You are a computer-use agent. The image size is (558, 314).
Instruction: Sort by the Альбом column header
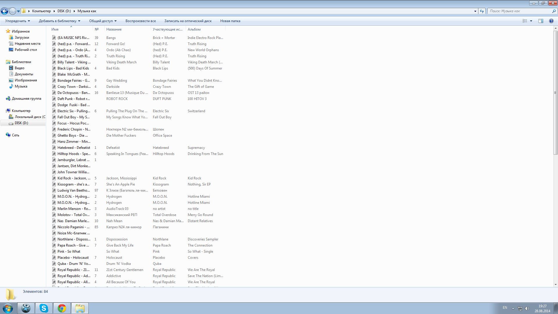tap(194, 29)
